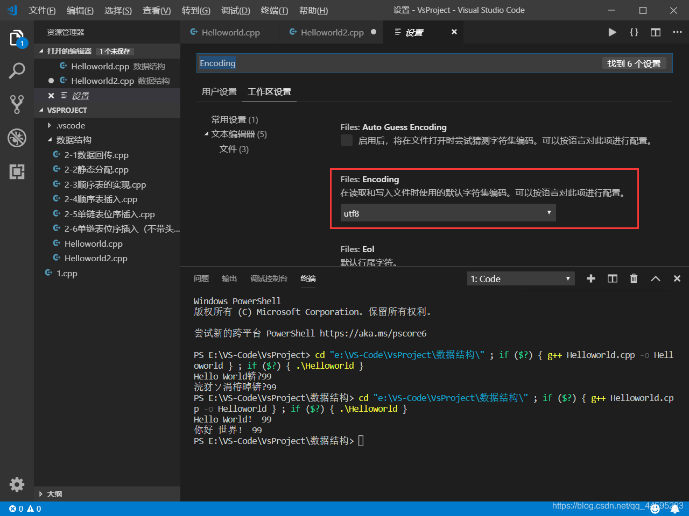
Task: Open the Debug view in activity bar
Action: pos(17,138)
